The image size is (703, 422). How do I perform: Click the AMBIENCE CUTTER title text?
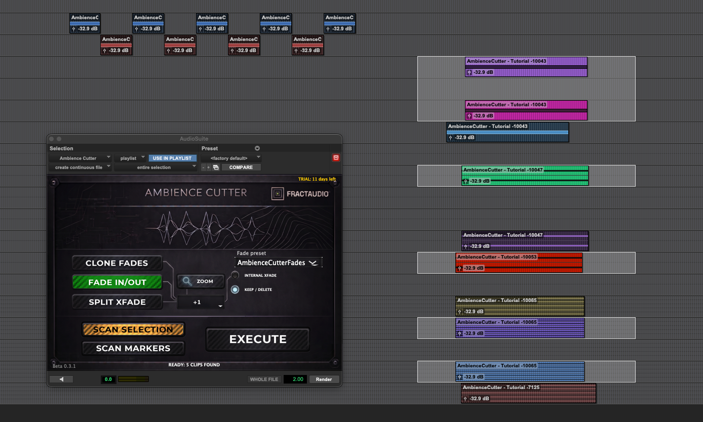(196, 193)
